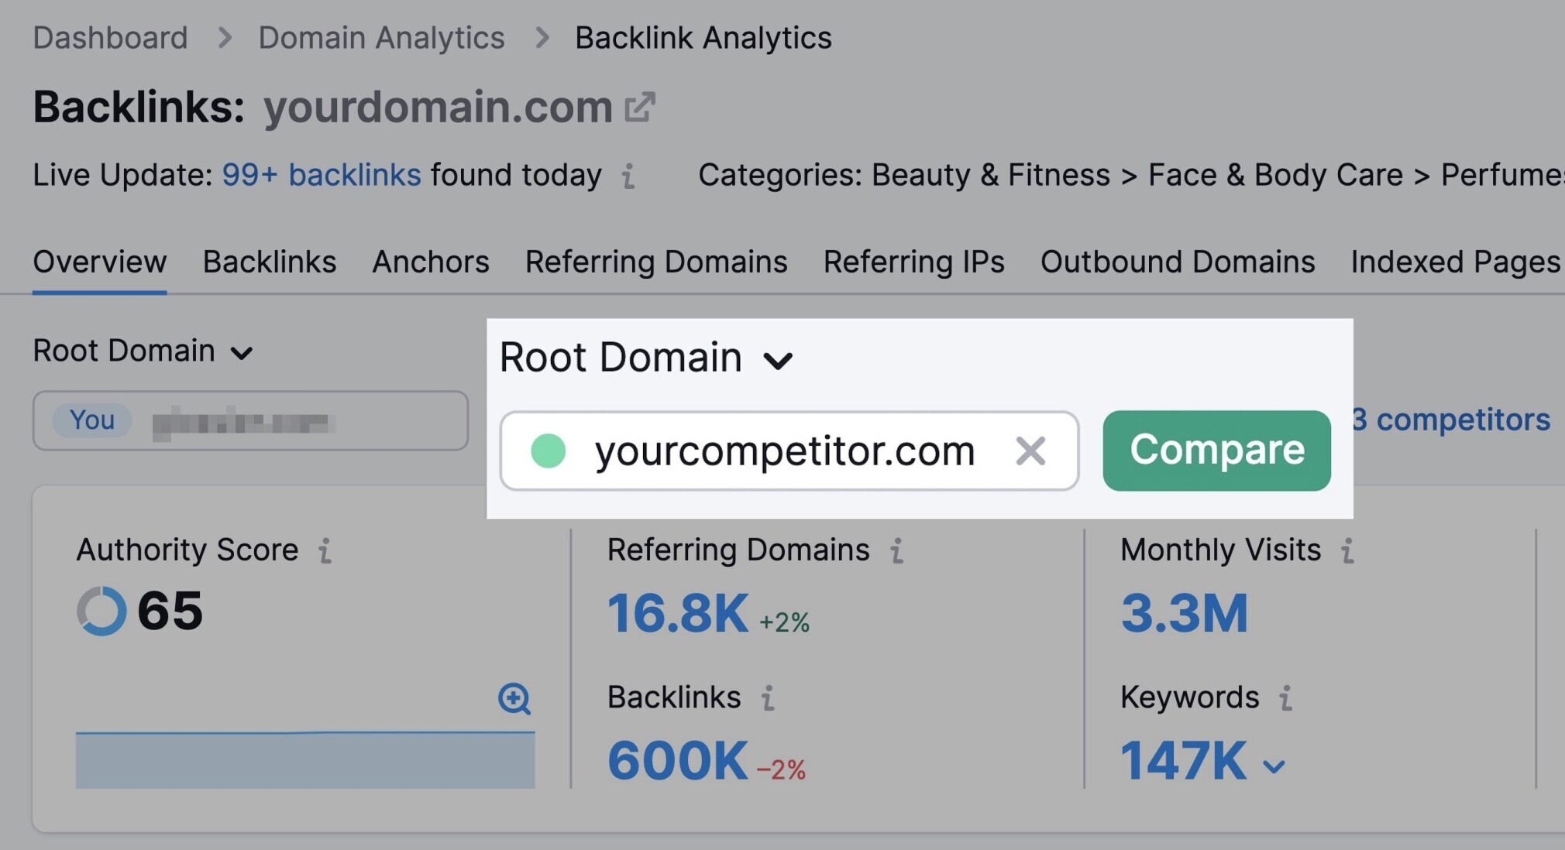
Task: Click green color dot beside yourcompetitor.com
Action: pyautogui.click(x=548, y=451)
